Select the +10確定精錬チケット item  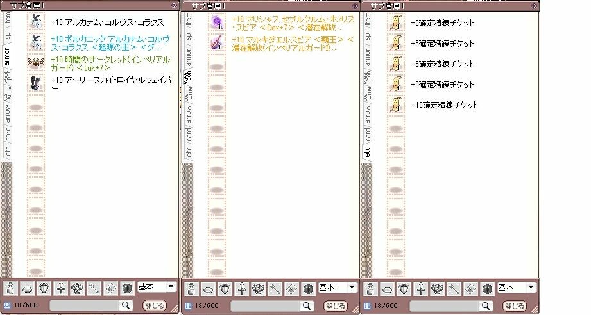click(444, 105)
